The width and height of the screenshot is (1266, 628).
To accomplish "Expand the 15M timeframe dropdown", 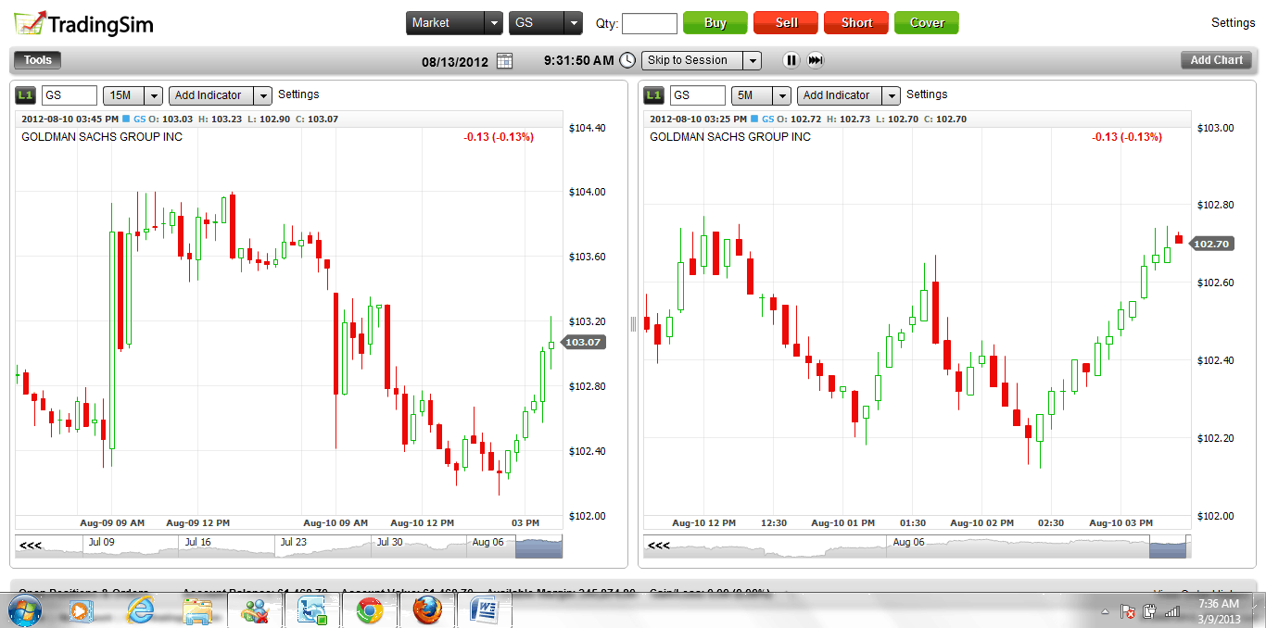I will [x=133, y=95].
